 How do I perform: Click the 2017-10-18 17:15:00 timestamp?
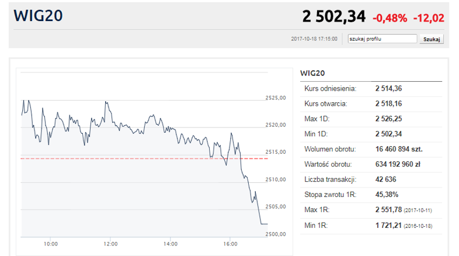(x=314, y=39)
